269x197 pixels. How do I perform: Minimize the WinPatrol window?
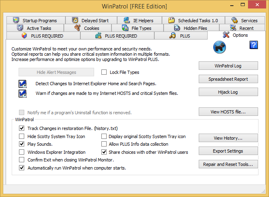(x=232, y=5)
